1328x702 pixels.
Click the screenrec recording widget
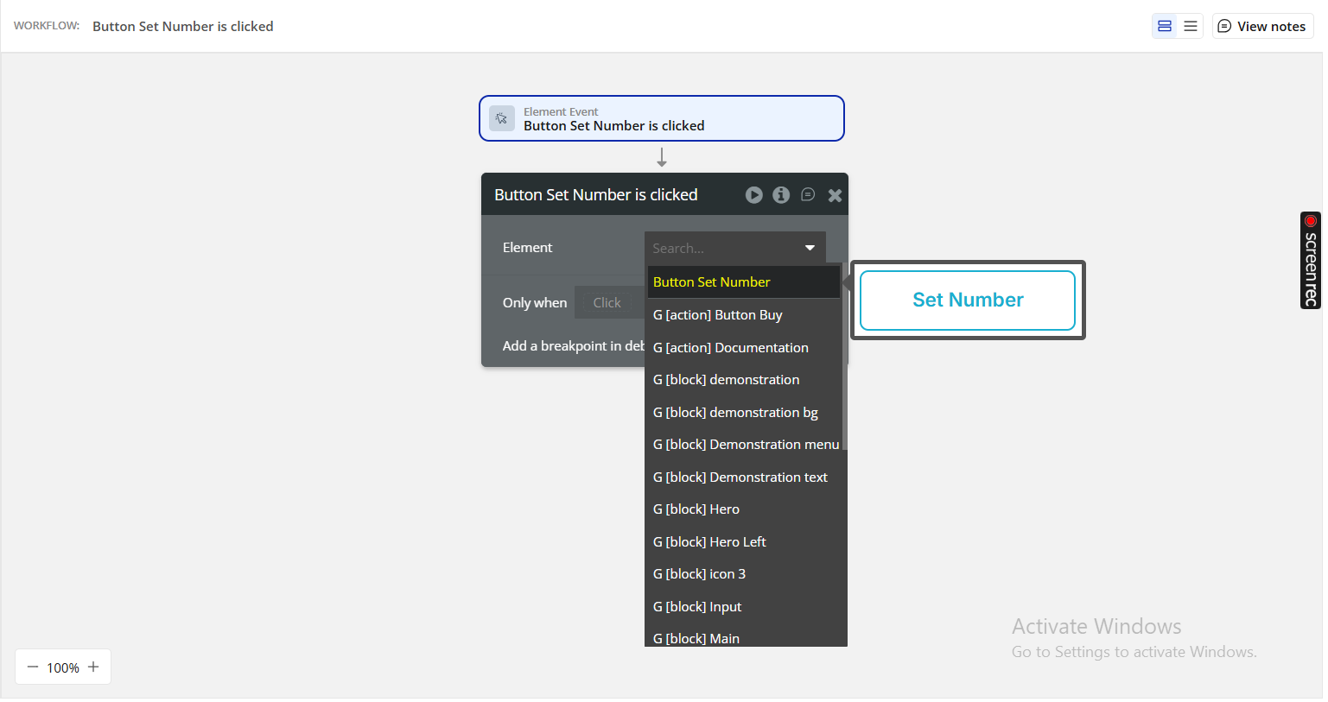pos(1311,260)
